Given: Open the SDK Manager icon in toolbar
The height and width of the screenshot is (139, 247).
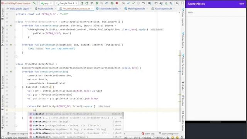Looking at the screenshot, I should pos(171,3).
